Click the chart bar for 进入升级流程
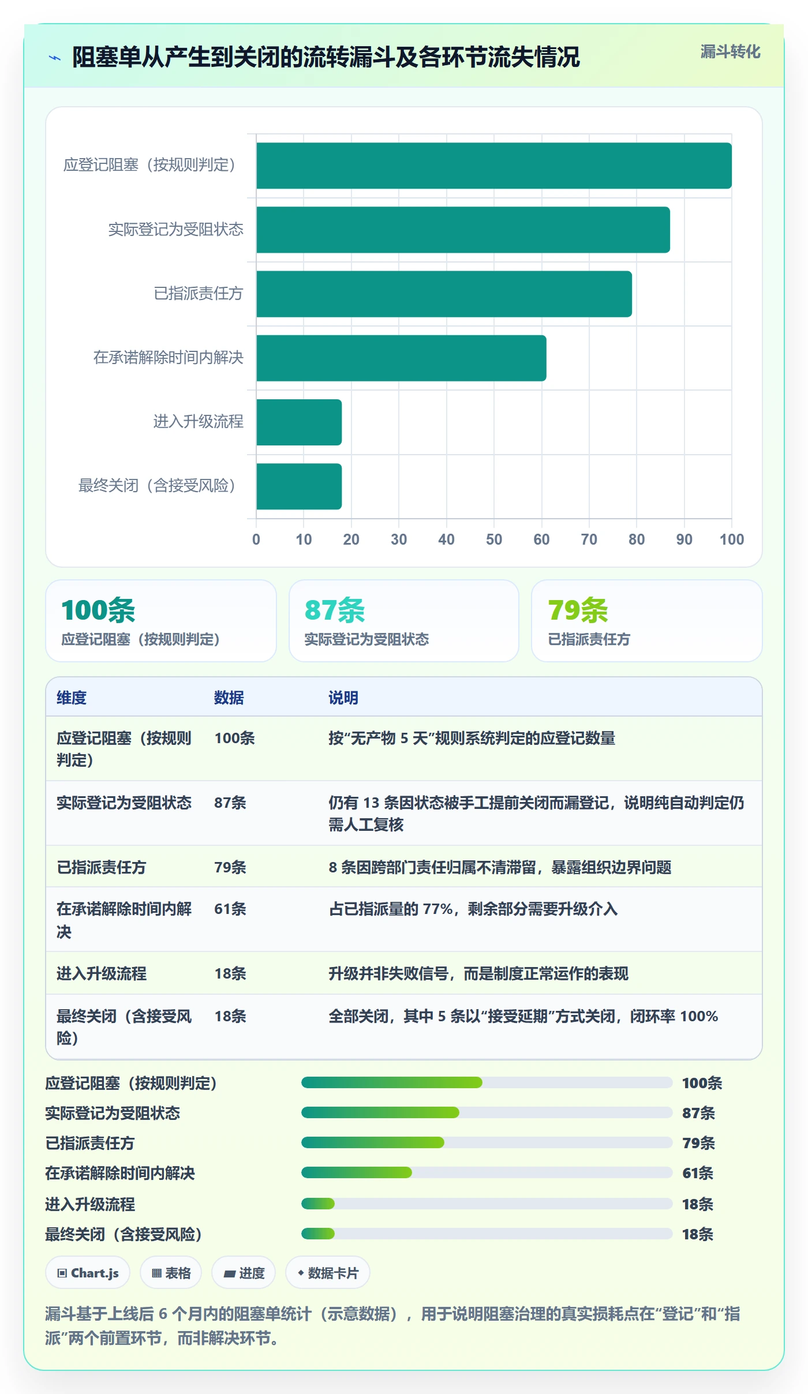The height and width of the screenshot is (1394, 808). [299, 422]
